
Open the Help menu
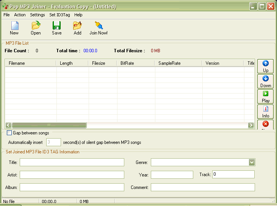point(78,15)
